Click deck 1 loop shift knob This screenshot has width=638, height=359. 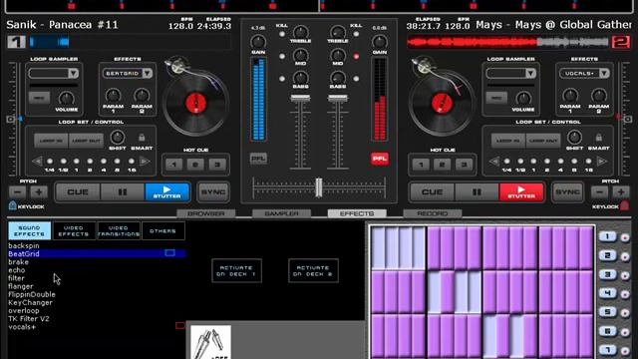click(118, 138)
